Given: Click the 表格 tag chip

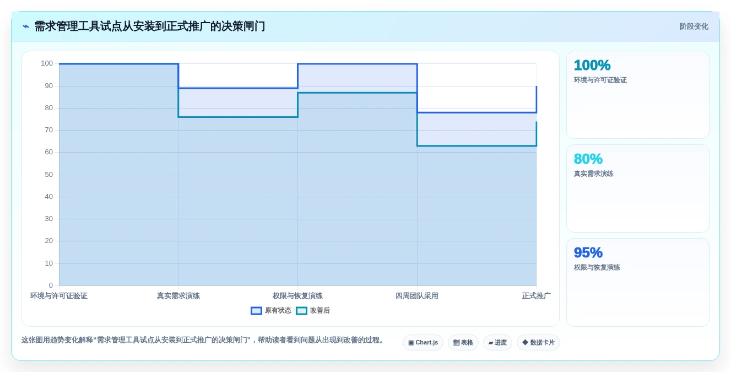Looking at the screenshot, I should tap(463, 343).
